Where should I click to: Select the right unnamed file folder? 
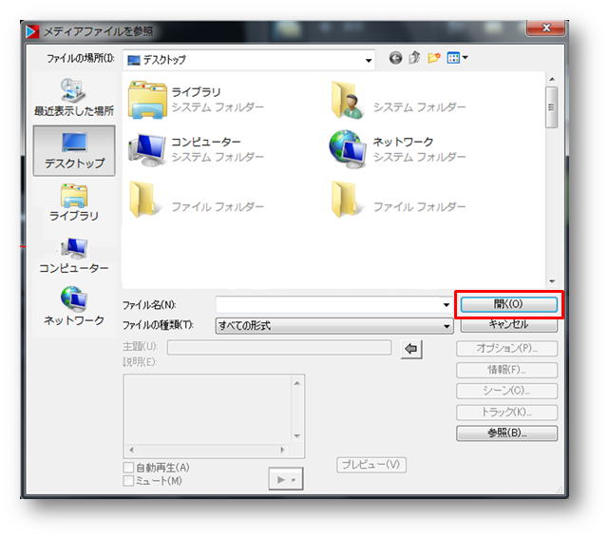pyautogui.click(x=398, y=199)
